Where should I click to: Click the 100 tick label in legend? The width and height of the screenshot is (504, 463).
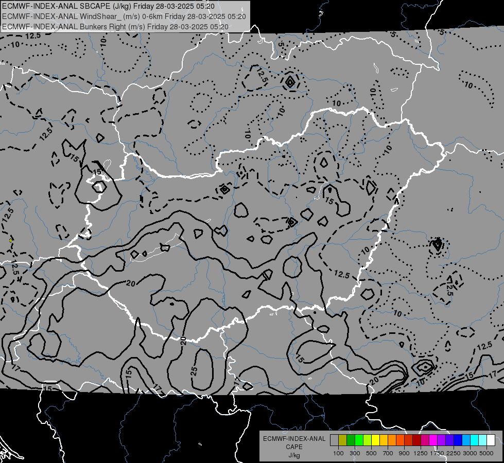[338, 453]
